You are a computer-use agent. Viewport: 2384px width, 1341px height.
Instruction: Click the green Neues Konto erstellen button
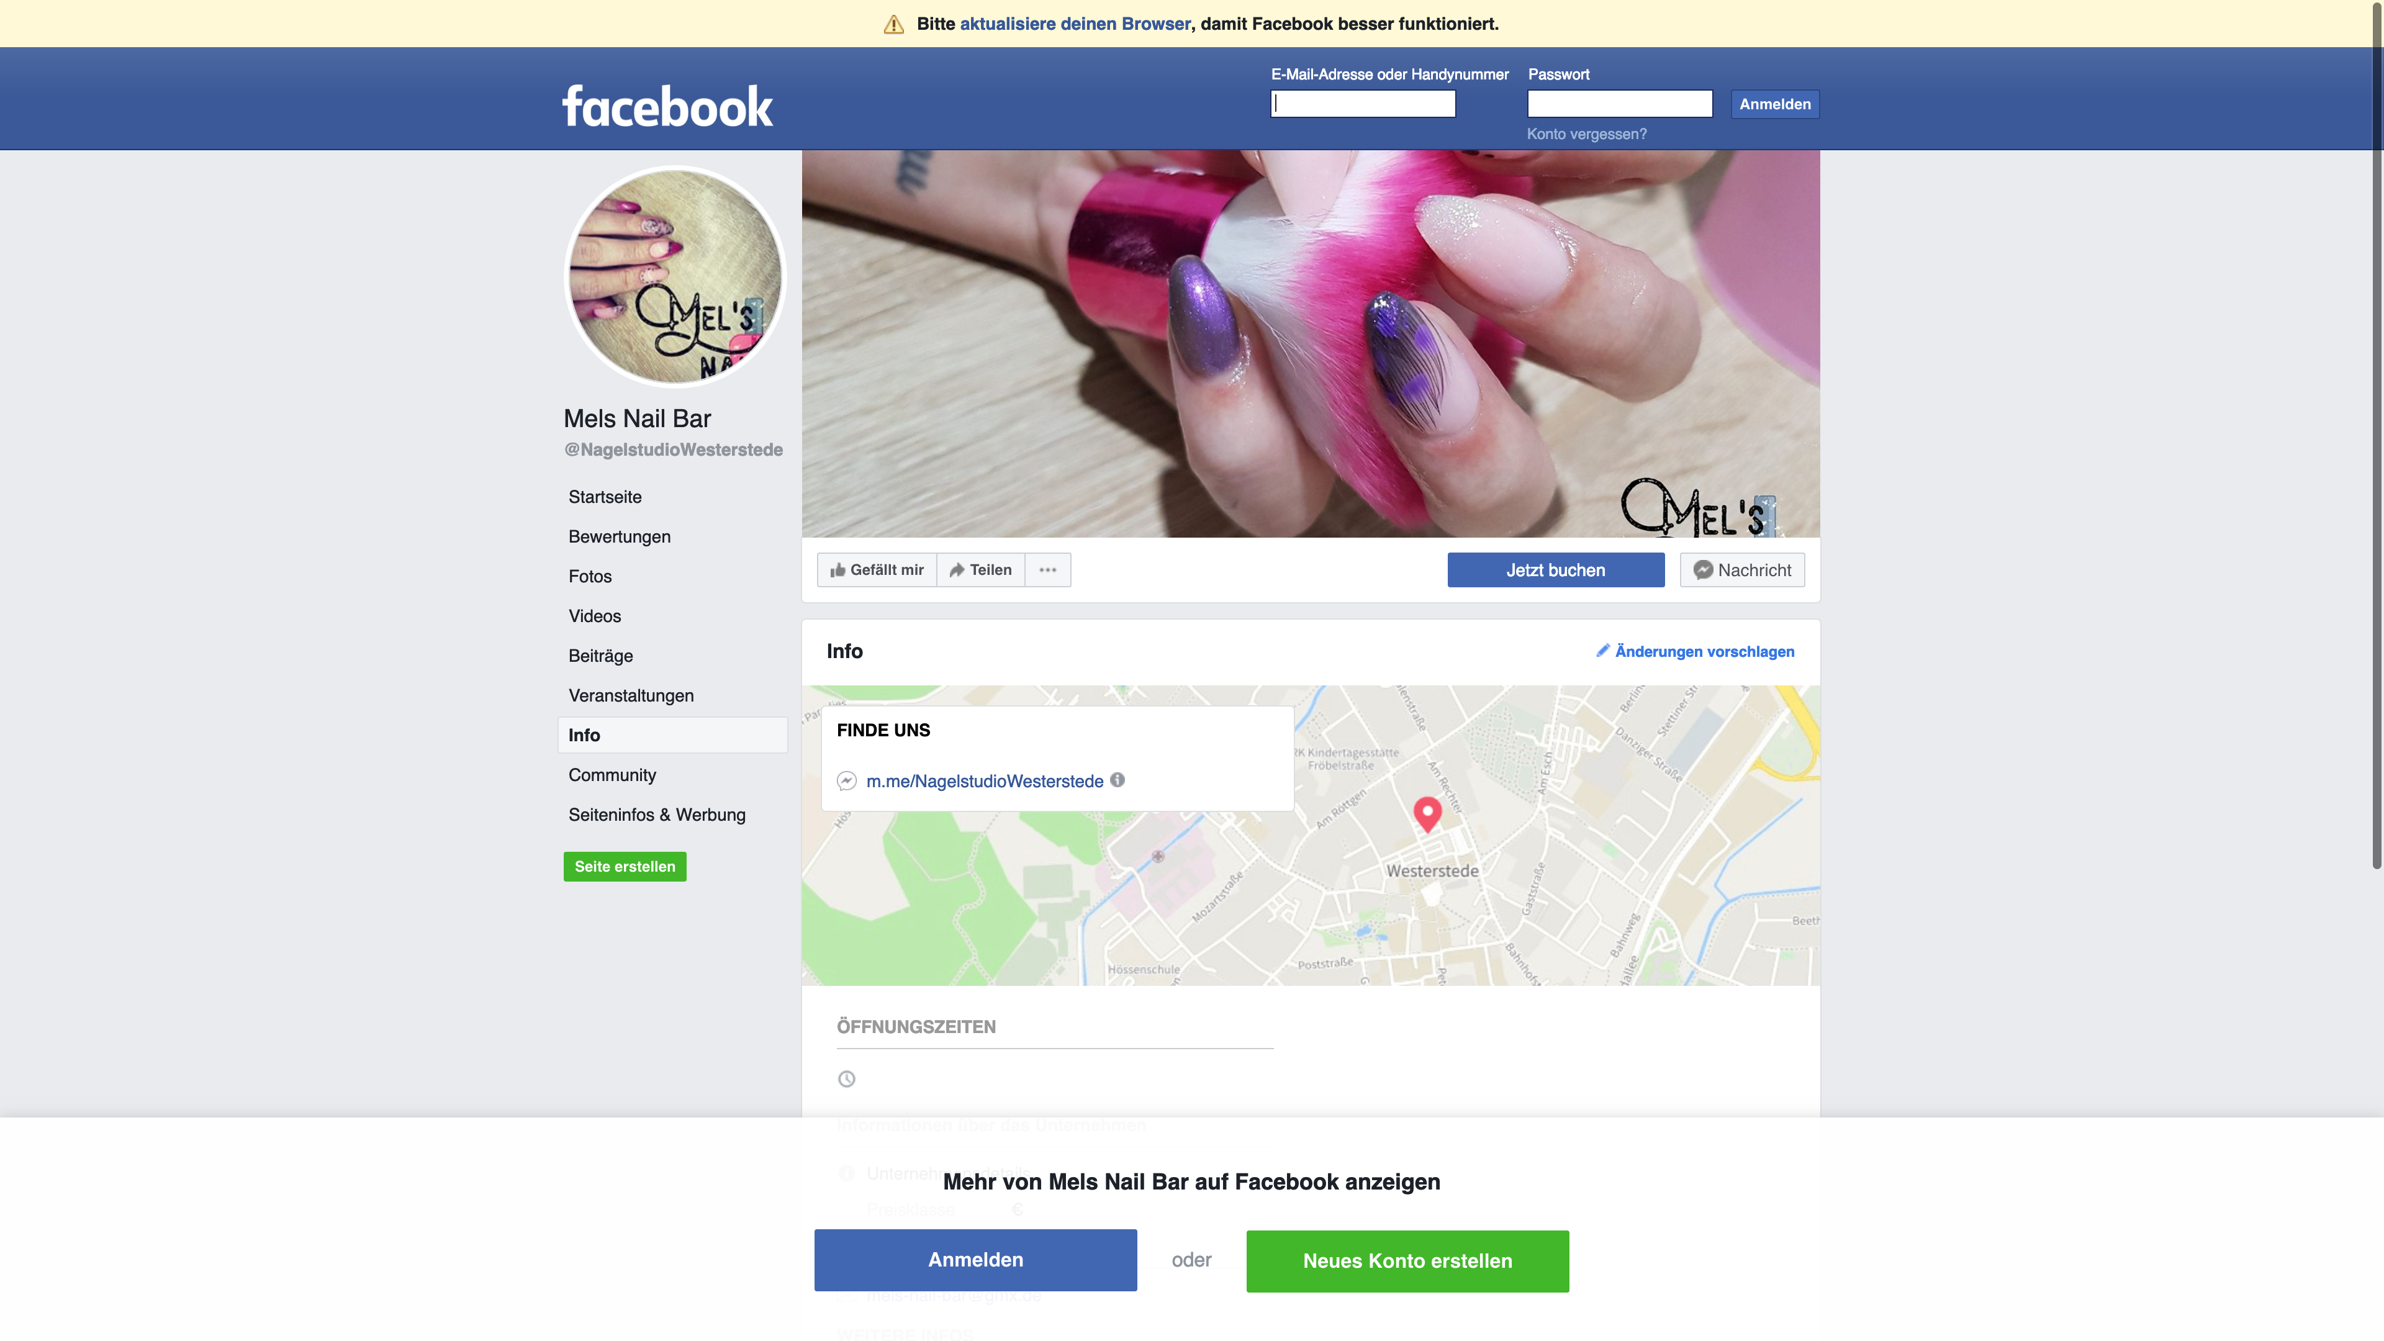pos(1407,1260)
